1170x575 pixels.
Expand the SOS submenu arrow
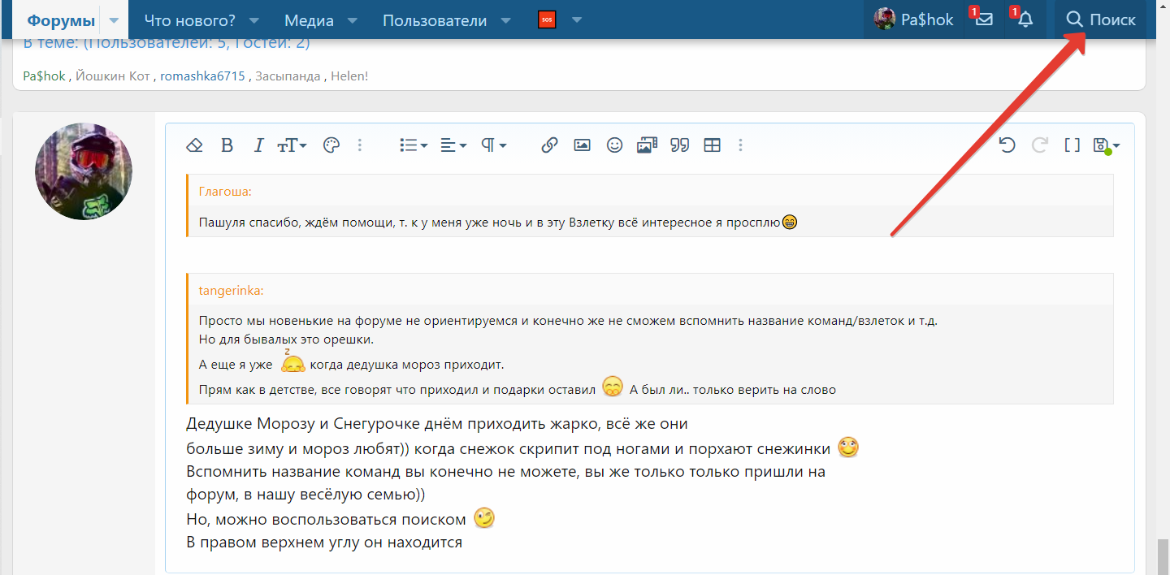577,20
